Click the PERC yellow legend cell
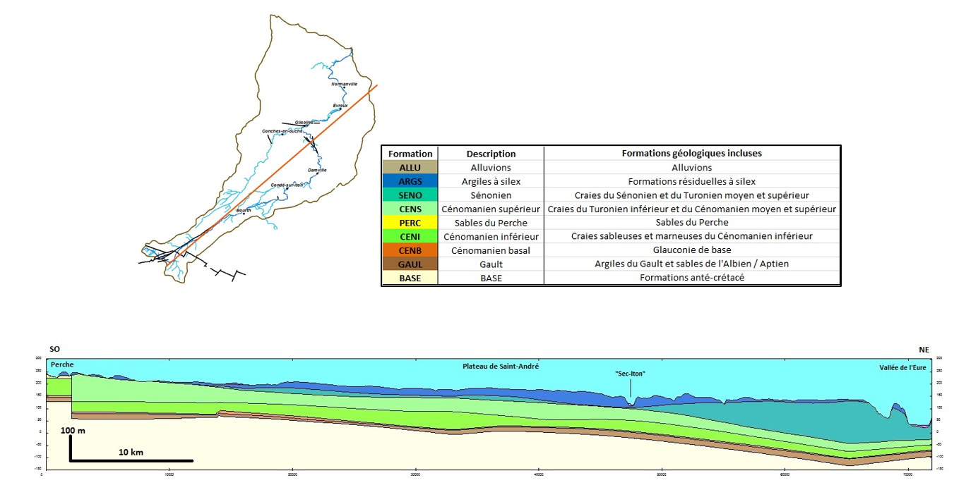954x485 pixels. tap(410, 223)
